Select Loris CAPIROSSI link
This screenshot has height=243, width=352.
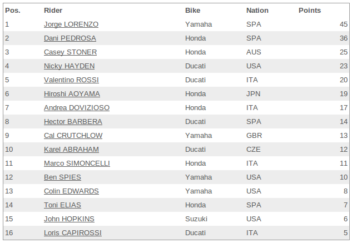click(73, 233)
